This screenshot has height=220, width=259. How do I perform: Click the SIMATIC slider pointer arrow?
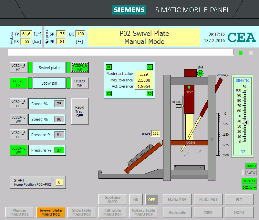tap(246, 122)
